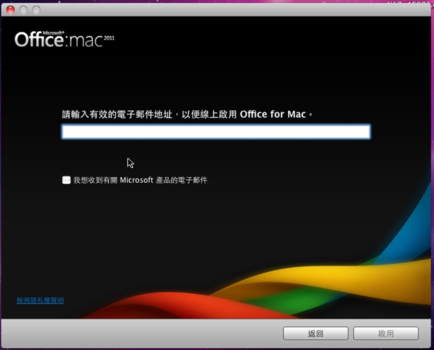Screen dimensions: 434x350
Task: Focus the email address input field
Action: 216,131
